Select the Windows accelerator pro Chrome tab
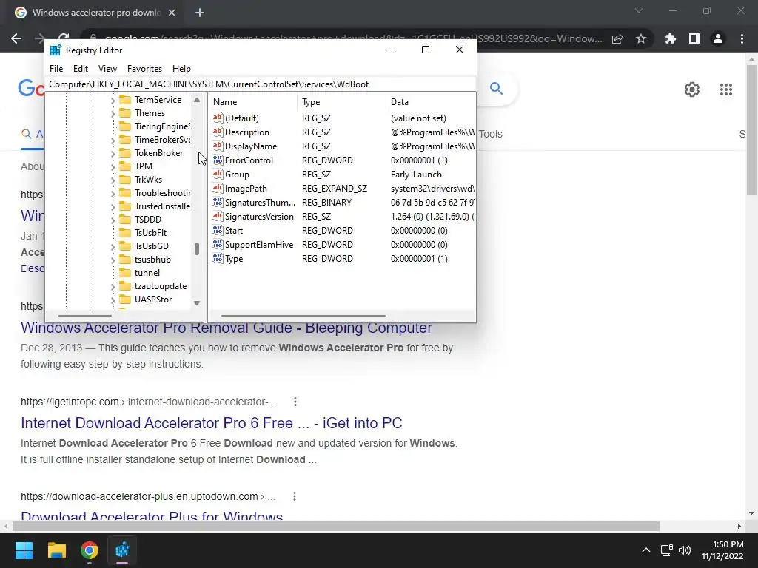758x568 pixels. (95, 13)
